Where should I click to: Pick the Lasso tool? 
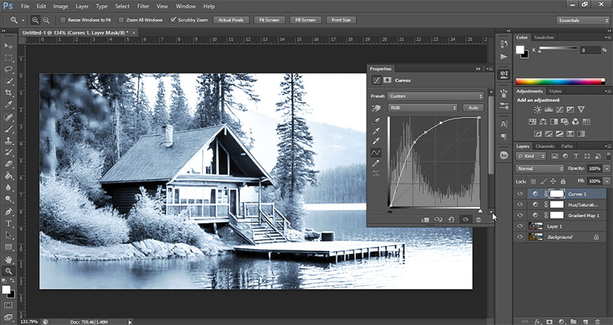9,69
